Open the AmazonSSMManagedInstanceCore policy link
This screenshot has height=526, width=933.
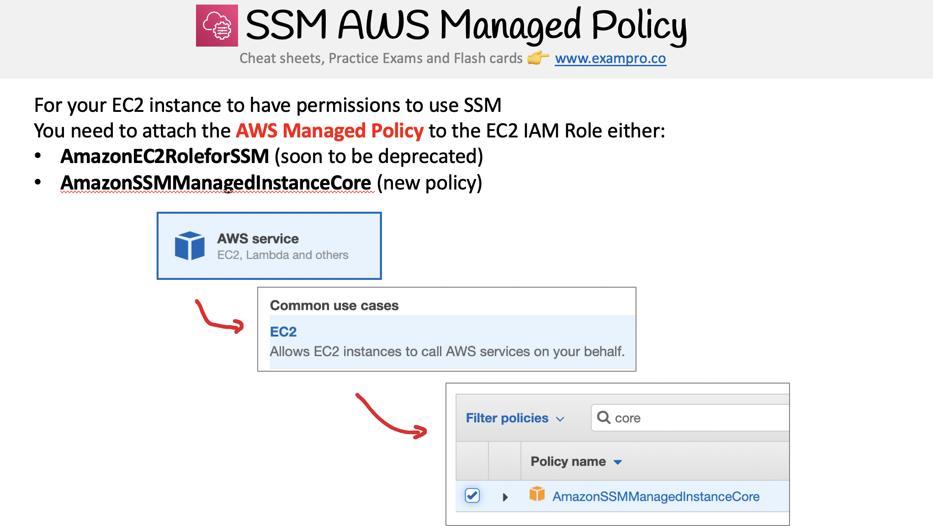point(656,497)
